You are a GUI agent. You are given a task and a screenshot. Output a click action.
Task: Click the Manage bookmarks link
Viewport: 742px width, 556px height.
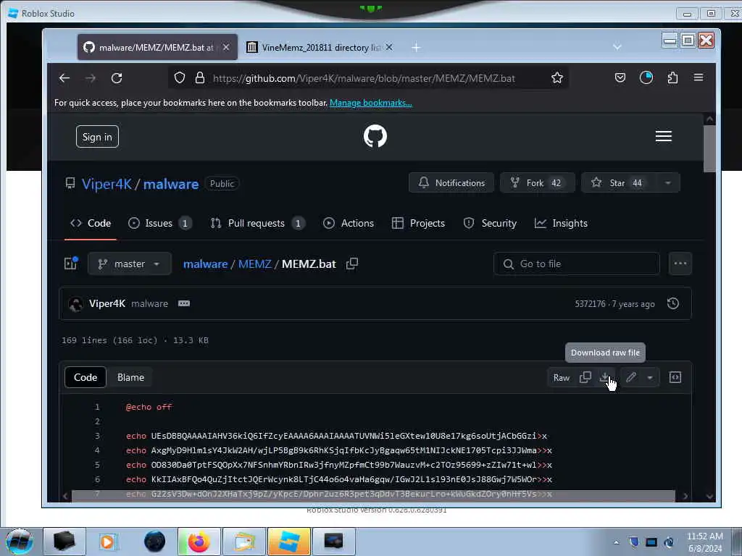[370, 103]
